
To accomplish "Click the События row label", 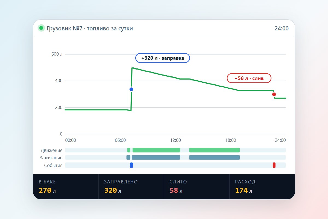I will (x=53, y=165).
